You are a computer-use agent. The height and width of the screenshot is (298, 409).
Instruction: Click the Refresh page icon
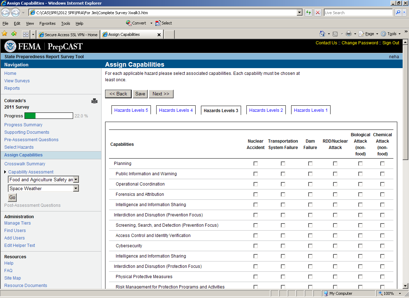308,12
